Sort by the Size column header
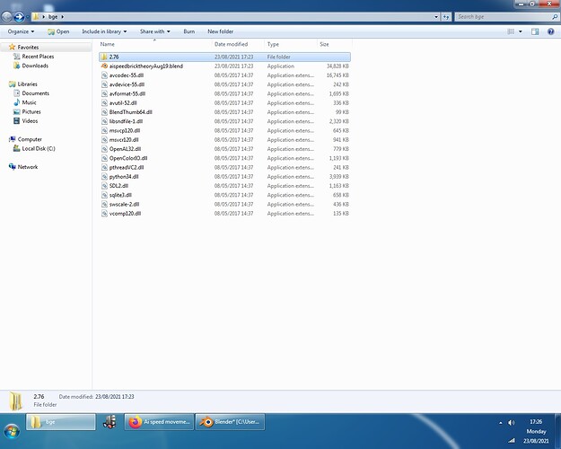The width and height of the screenshot is (561, 449). (x=334, y=44)
